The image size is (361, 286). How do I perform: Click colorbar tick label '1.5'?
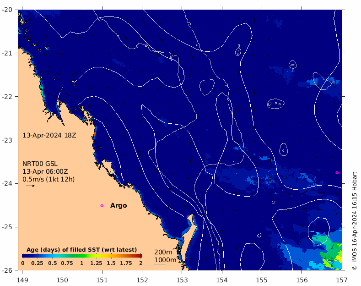111,263
